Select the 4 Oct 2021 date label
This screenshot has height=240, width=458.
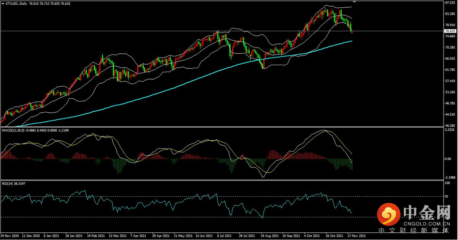tap(312, 236)
